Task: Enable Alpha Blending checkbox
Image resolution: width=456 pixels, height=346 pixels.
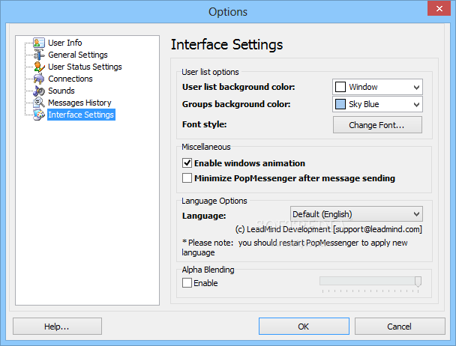Action: [187, 282]
